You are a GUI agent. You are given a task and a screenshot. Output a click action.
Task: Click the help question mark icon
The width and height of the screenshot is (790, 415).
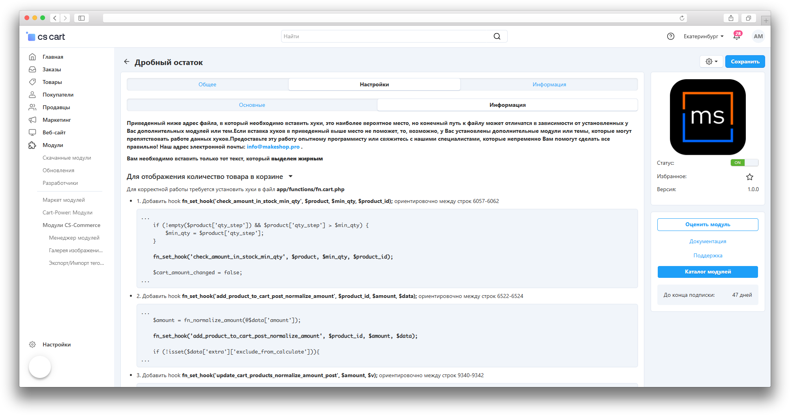[x=670, y=36]
